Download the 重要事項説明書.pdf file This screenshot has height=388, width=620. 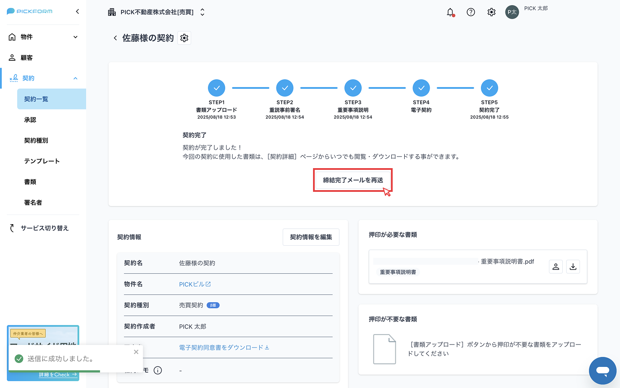pos(573,267)
